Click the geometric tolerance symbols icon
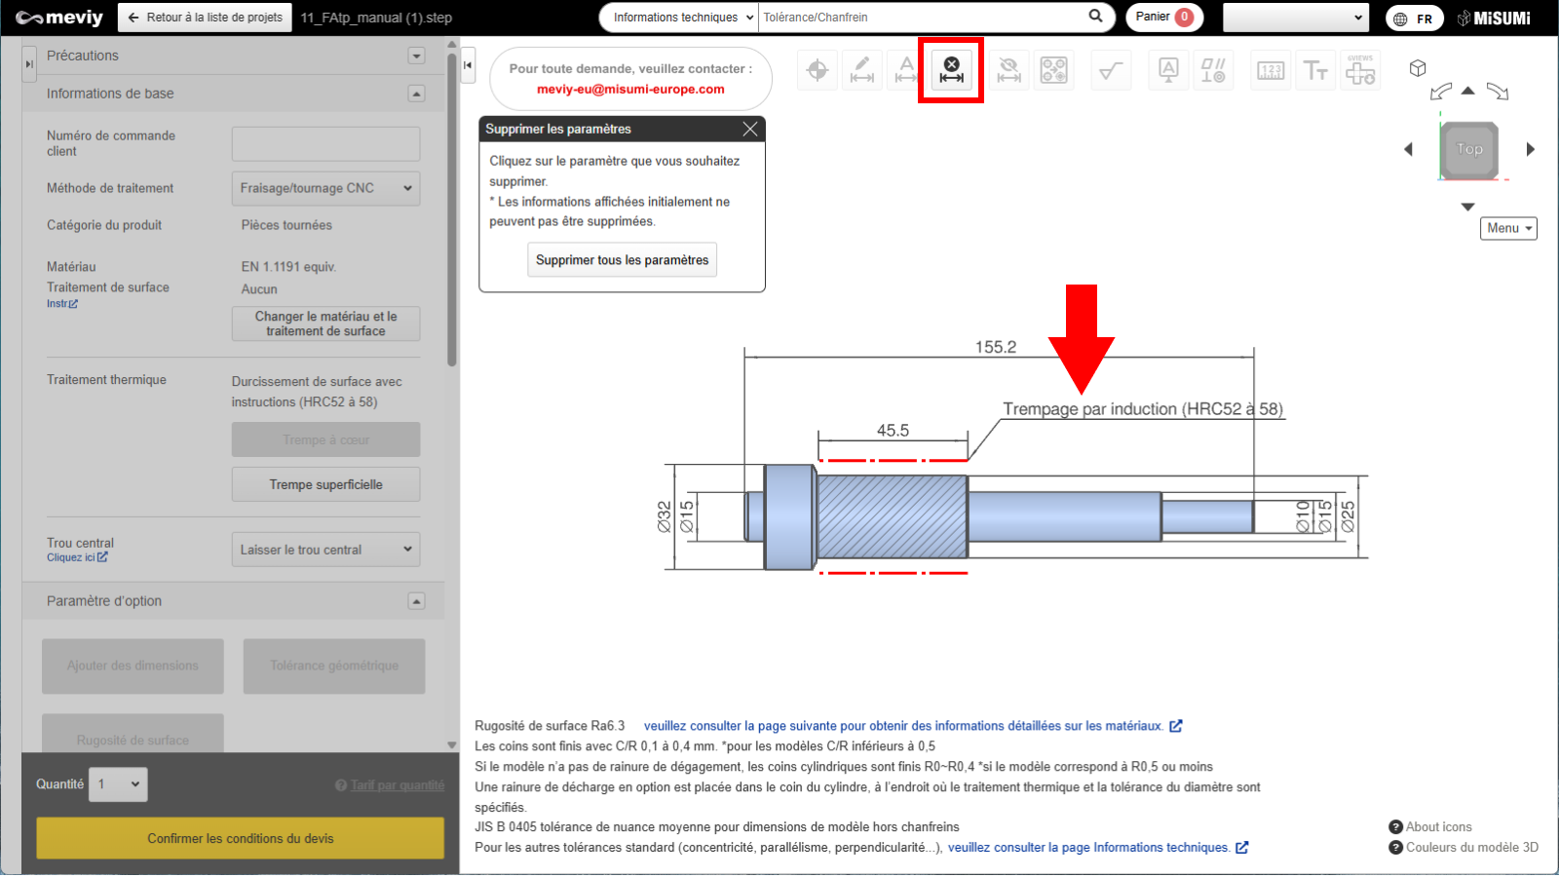The image size is (1559, 877). pos(1213,70)
